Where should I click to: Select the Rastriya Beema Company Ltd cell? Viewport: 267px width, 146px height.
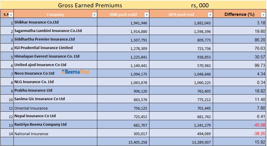tap(55, 125)
